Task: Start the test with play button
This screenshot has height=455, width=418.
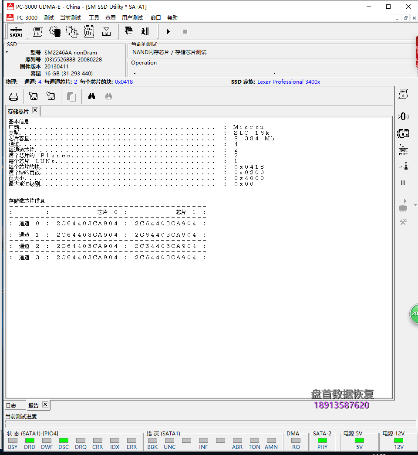Action: (169, 31)
